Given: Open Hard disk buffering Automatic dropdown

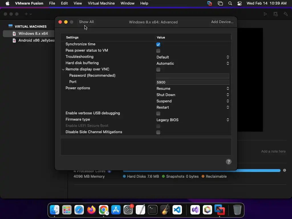Looking at the screenshot, I should click(x=192, y=63).
